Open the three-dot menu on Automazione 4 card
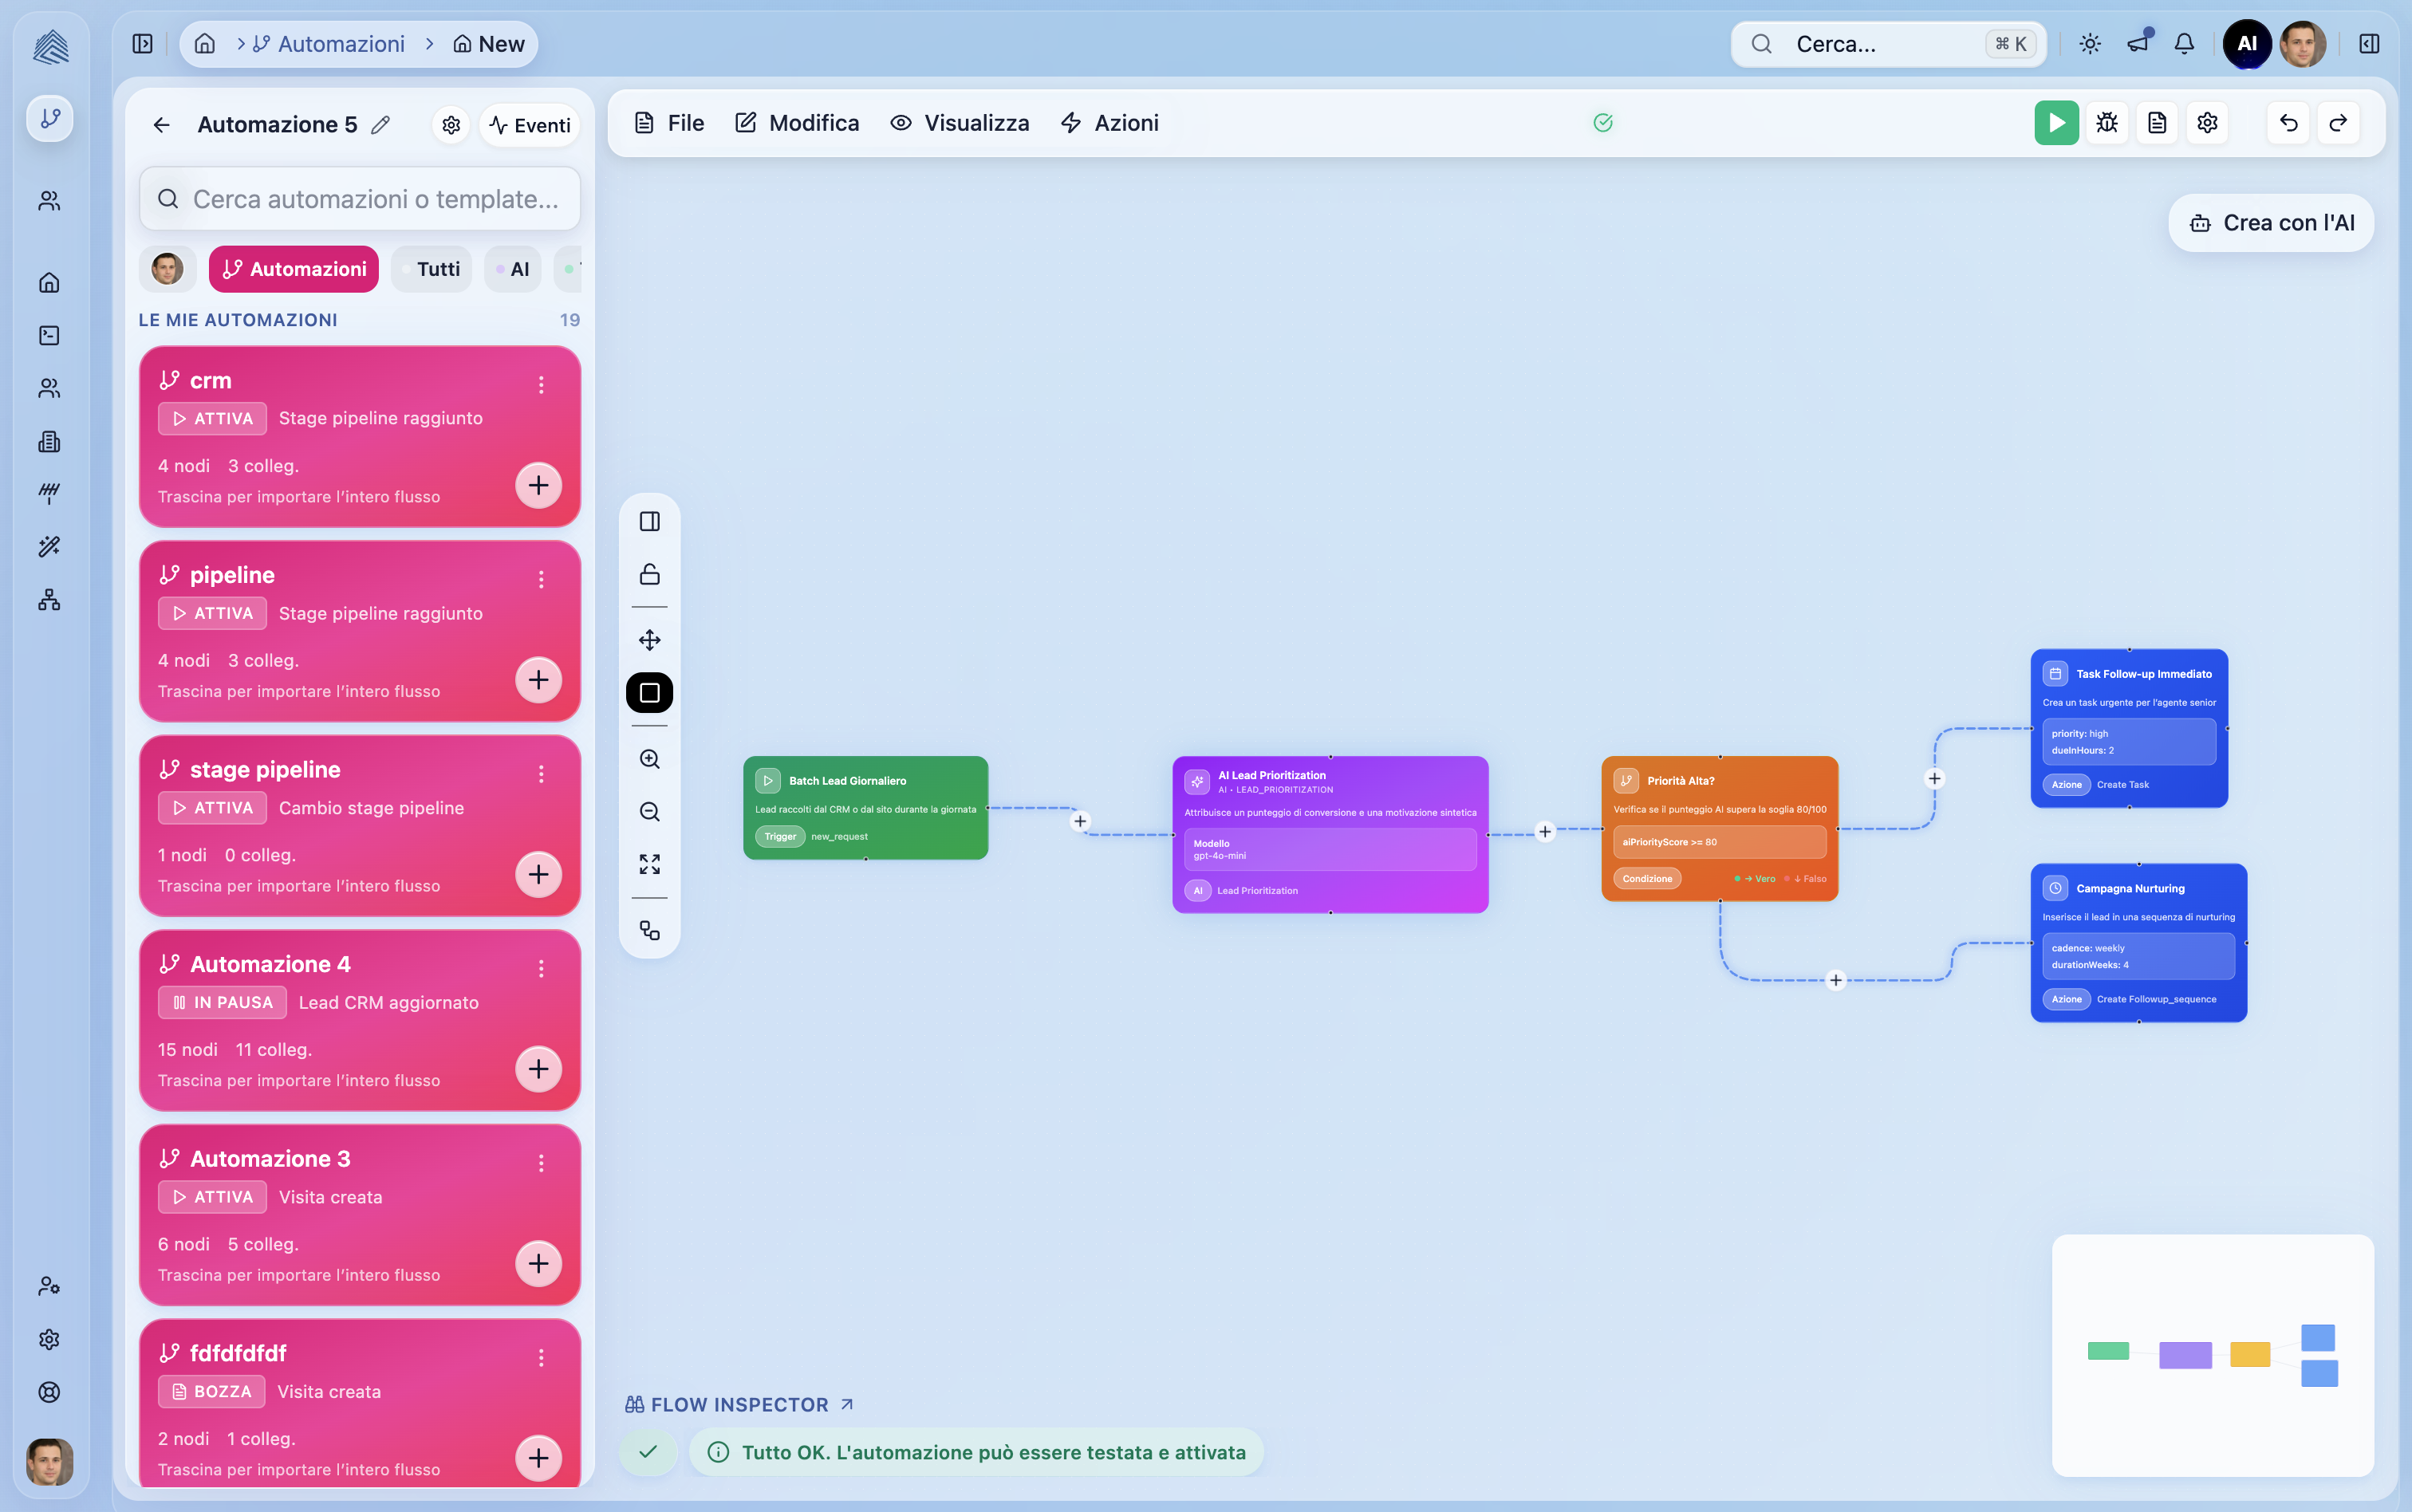This screenshot has height=1512, width=2412. tap(541, 968)
